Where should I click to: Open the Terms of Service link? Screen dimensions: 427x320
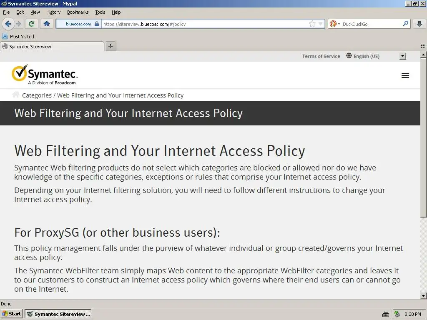321,56
